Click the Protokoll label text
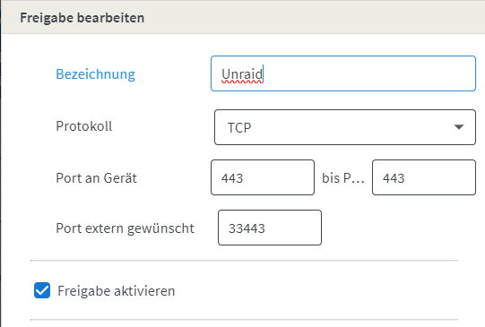This screenshot has width=485, height=327. coord(84,126)
